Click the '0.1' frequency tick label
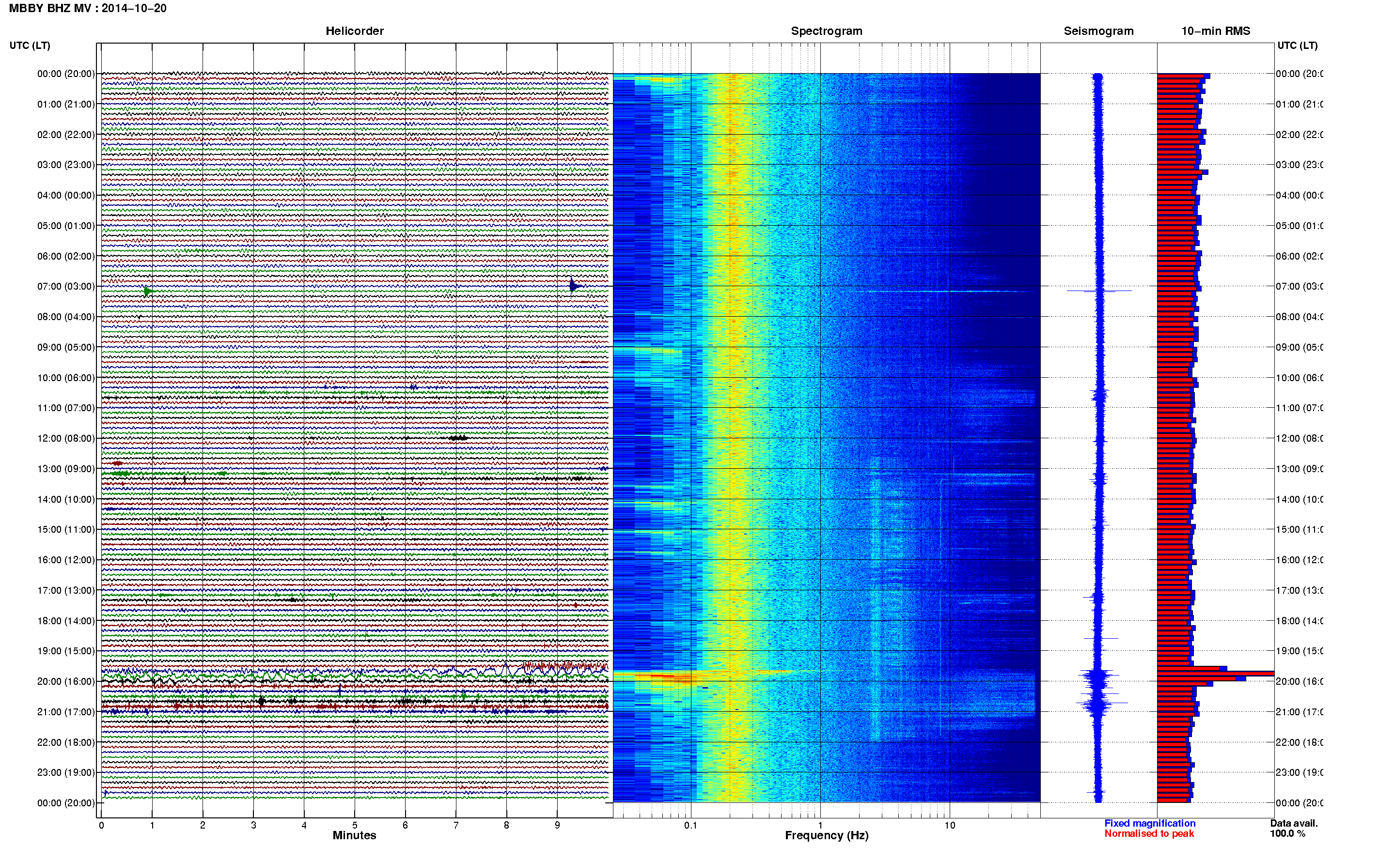The image size is (1378, 861). [x=690, y=825]
